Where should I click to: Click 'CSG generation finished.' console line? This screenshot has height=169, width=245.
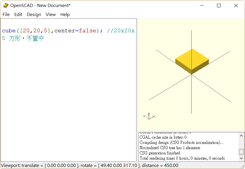point(160,153)
